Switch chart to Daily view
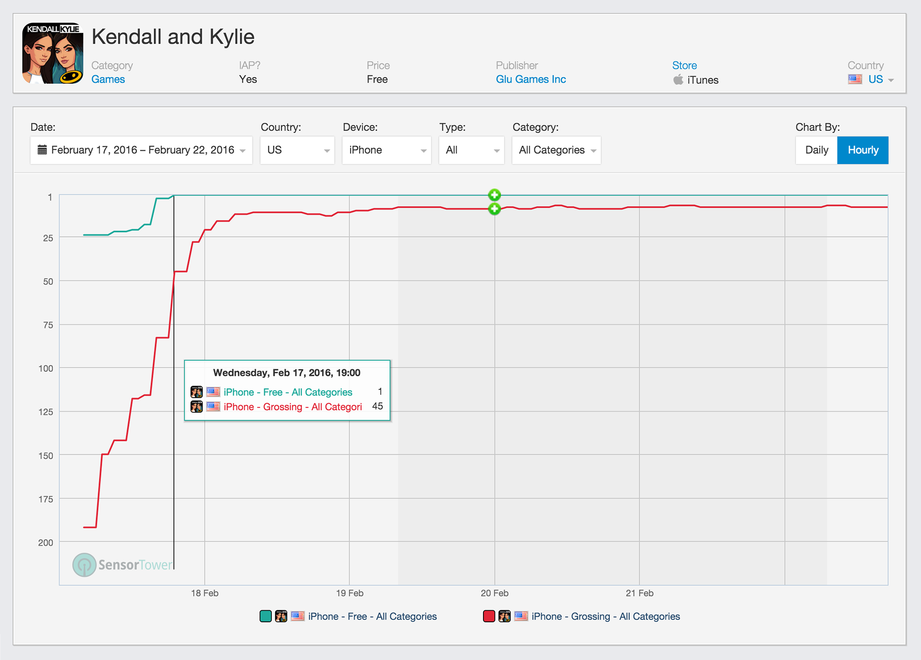The height and width of the screenshot is (660, 921). pos(816,150)
